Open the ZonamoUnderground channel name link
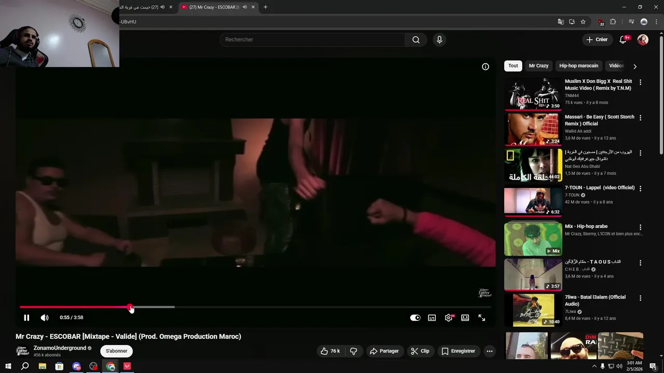Screen dimensions: 664x373 point(60,348)
